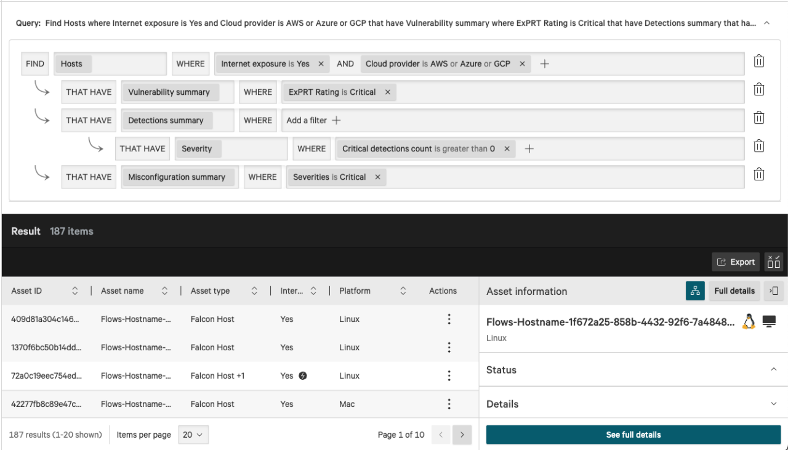
Task: Open Items per page dropdown
Action: (x=193, y=435)
